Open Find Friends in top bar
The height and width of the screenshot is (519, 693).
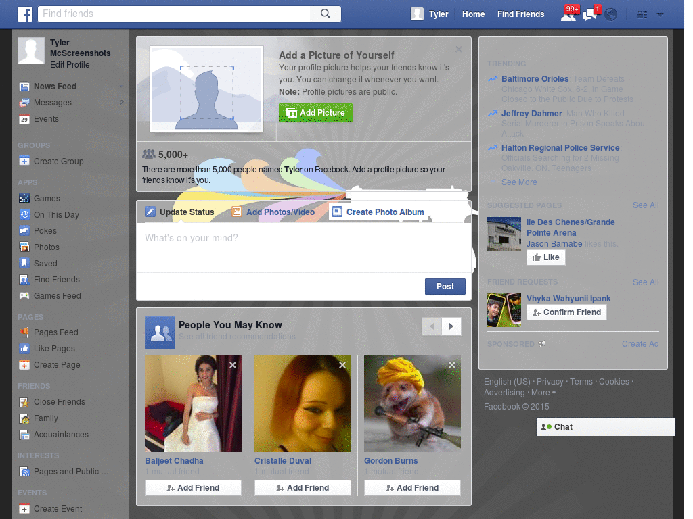(520, 14)
